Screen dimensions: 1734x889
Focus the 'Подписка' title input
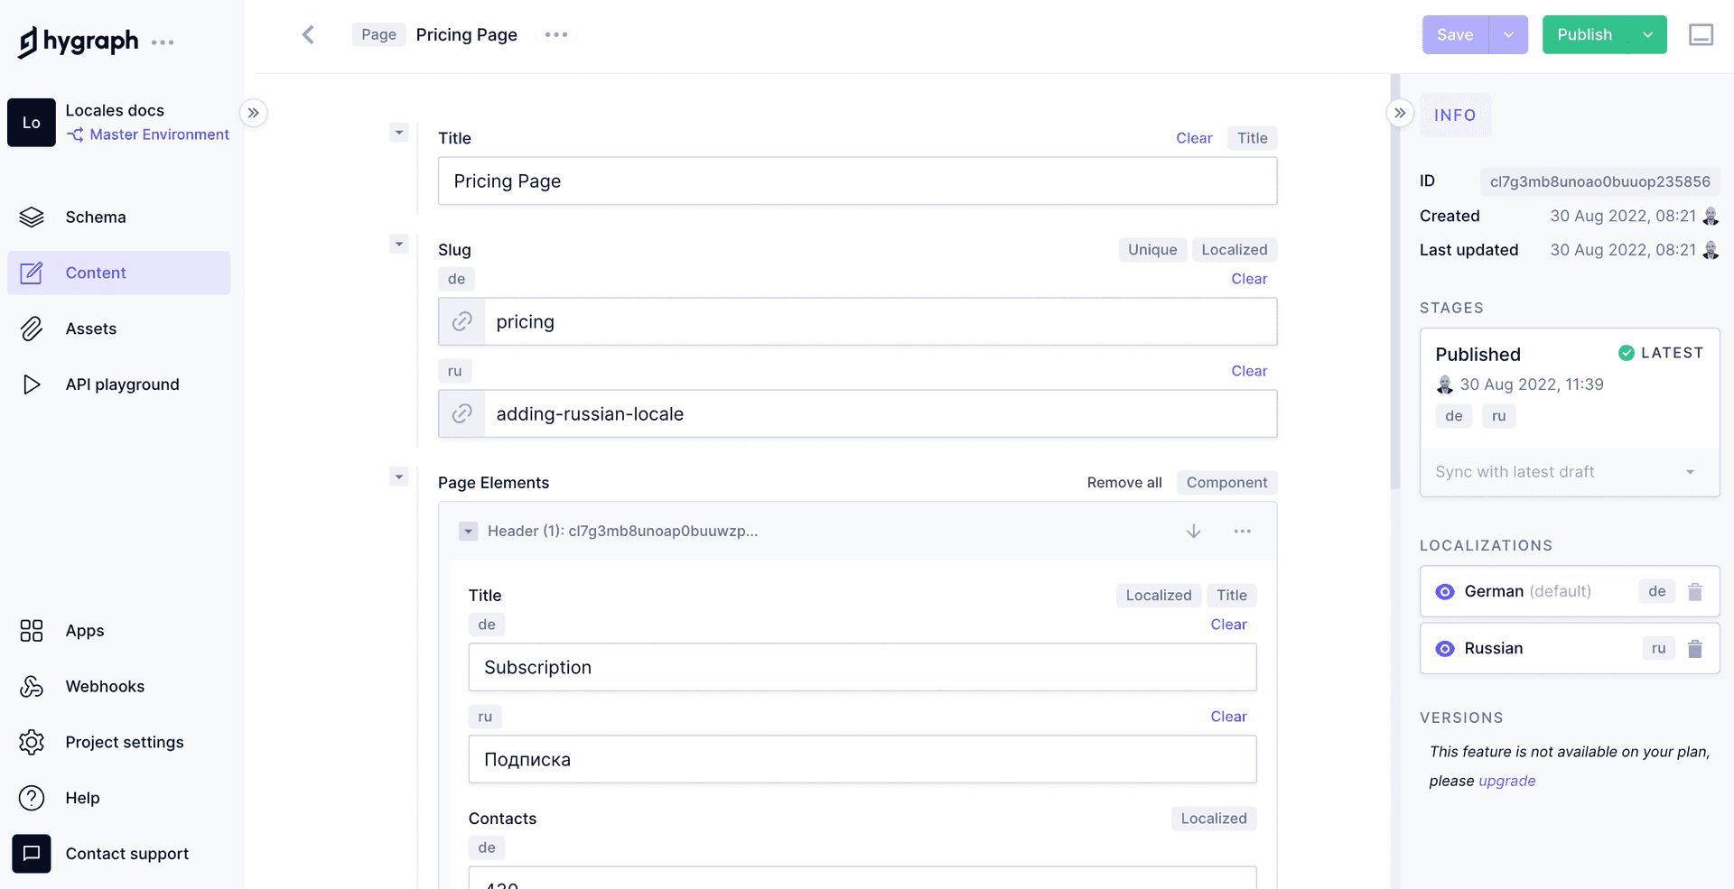coord(862,759)
